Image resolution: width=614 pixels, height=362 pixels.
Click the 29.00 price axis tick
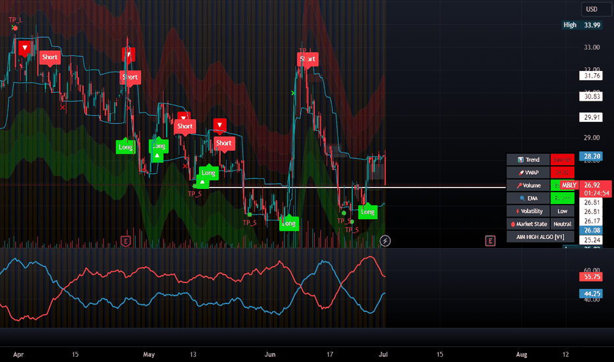pos(592,138)
